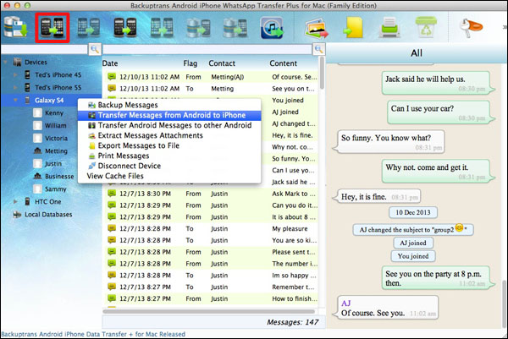Image resolution: width=508 pixels, height=339 pixels.
Task: Choose Transfer Android Messages to other Android
Action: [x=169, y=125]
